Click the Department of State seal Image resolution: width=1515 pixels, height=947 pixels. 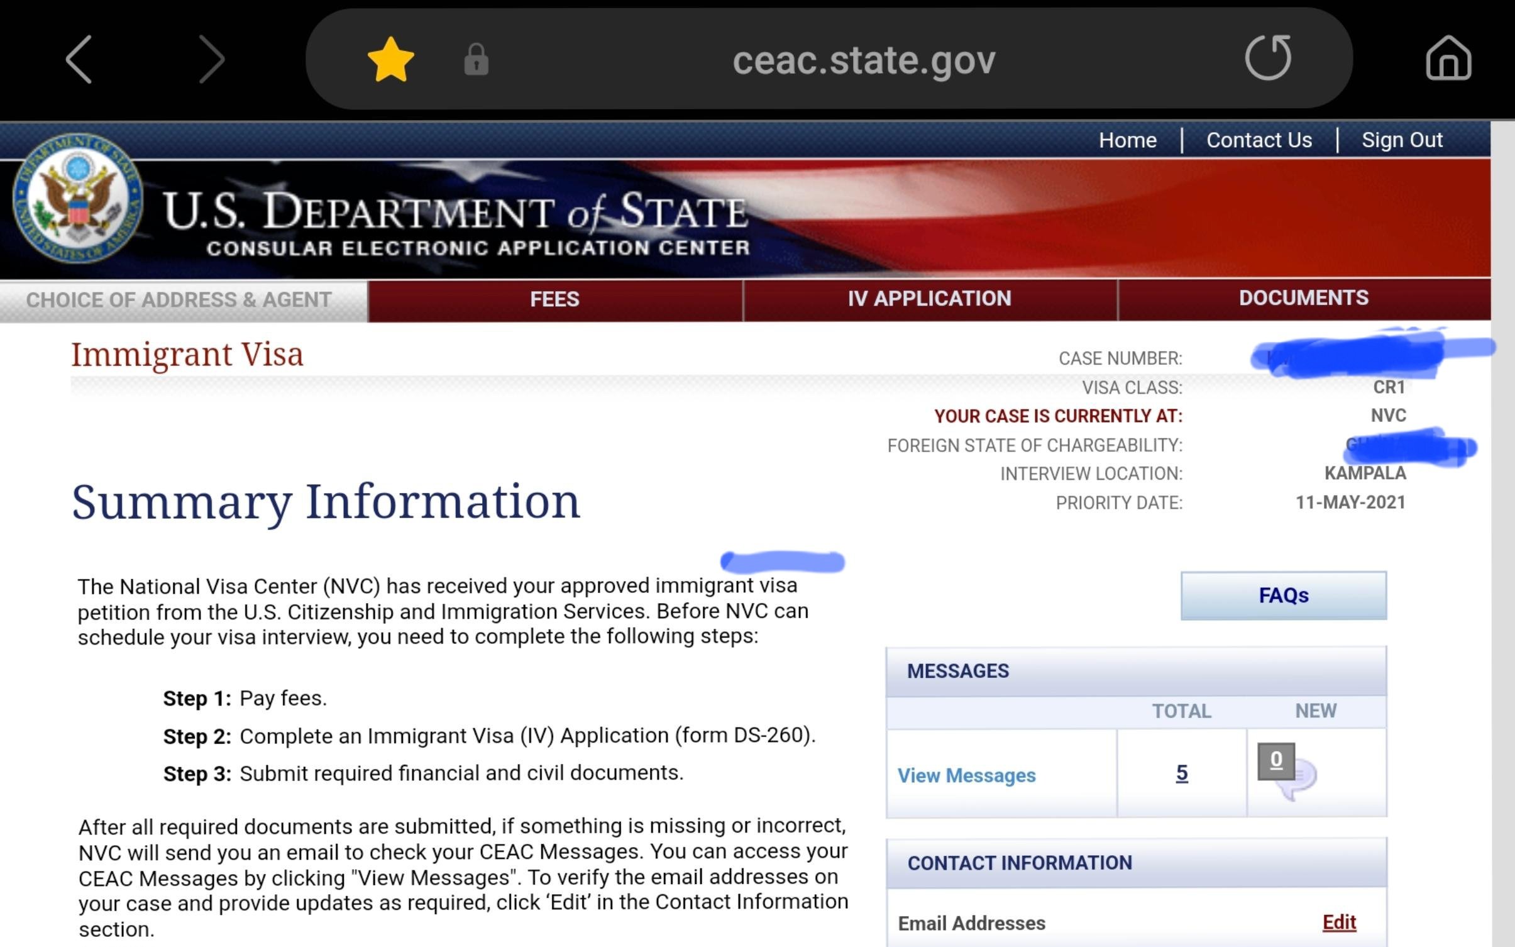(78, 199)
